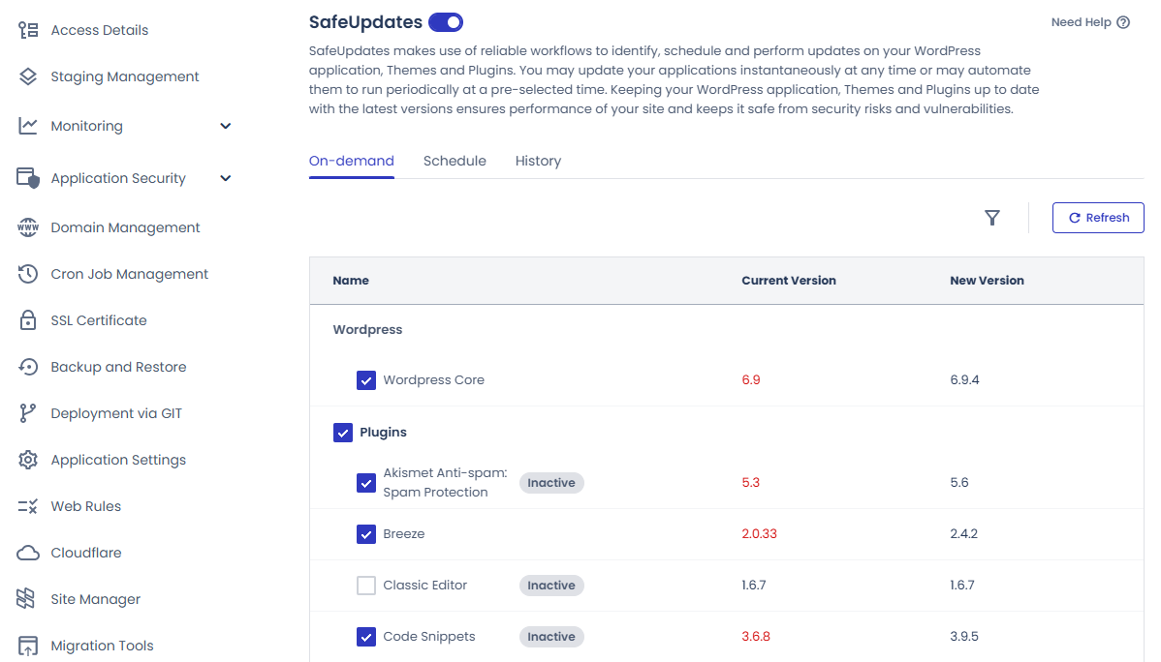Click the Cron Job Management clock icon

[28, 274]
